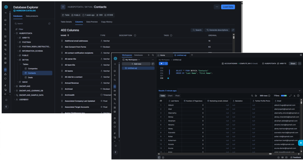Click the Tags info icon in columns header

pyautogui.click(x=171, y=35)
